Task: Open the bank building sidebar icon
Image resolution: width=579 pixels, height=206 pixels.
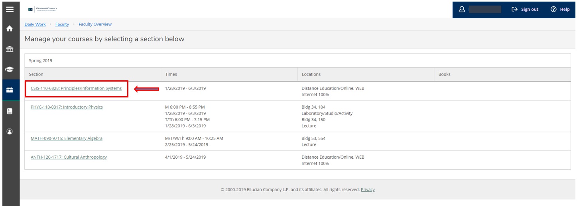Action: point(10,49)
